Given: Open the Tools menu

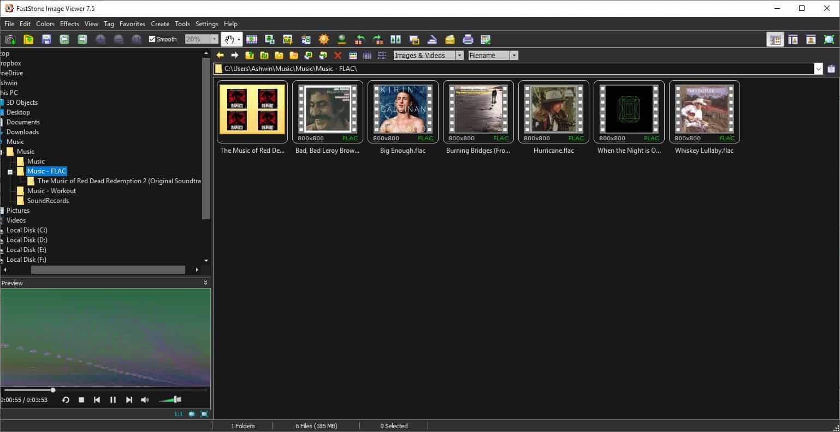Looking at the screenshot, I should click(x=182, y=24).
